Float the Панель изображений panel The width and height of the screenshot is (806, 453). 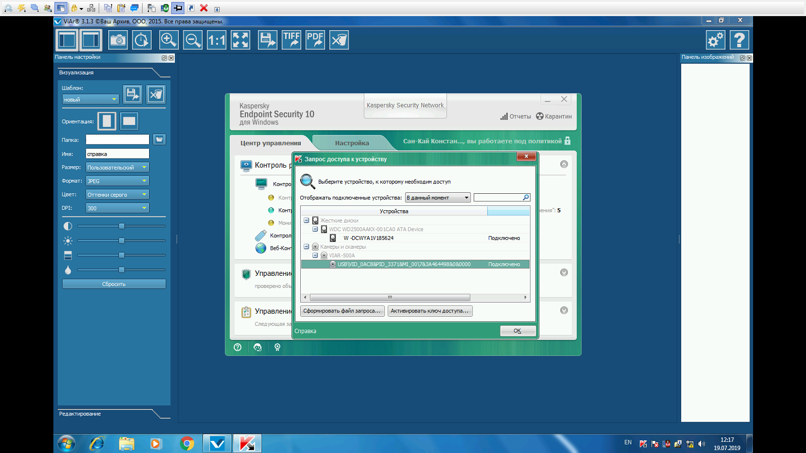pos(743,58)
